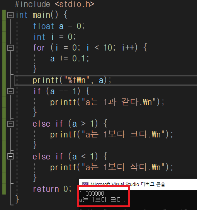Click the debug console window title bar
The image size is (197, 210).
(x=138, y=184)
